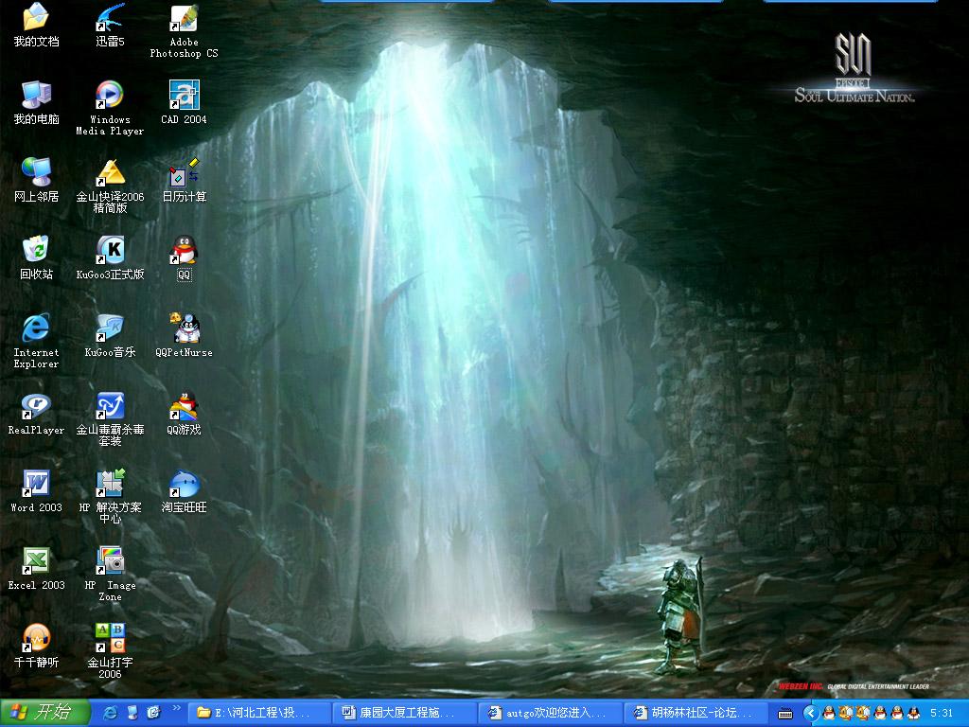
Task: Open the 网上邻居 icon
Action: click(x=36, y=181)
